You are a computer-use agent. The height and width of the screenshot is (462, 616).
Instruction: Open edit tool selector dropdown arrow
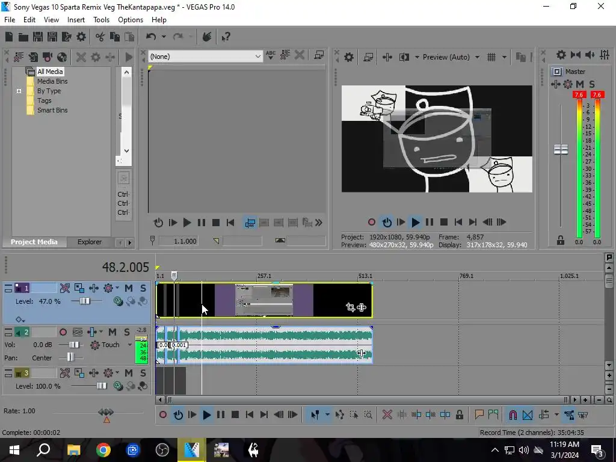click(x=327, y=414)
